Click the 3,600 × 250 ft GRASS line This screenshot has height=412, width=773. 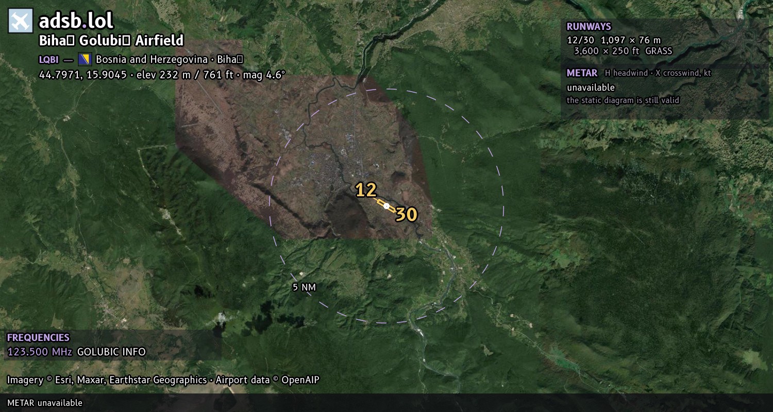pyautogui.click(x=623, y=51)
